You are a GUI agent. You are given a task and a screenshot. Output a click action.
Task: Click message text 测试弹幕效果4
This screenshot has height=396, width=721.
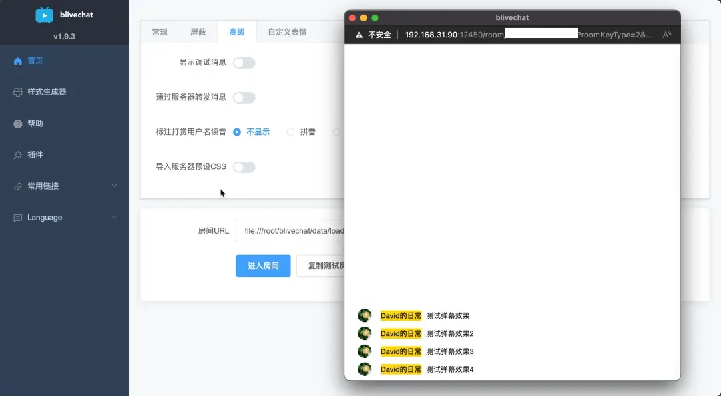point(450,369)
